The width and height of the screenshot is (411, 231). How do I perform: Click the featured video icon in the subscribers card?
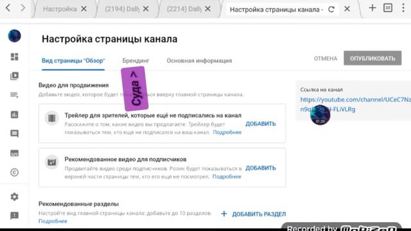[x=51, y=162]
